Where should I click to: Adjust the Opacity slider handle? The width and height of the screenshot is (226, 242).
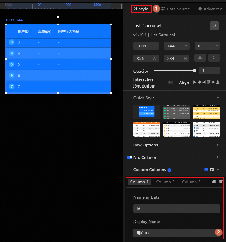pos(195,71)
